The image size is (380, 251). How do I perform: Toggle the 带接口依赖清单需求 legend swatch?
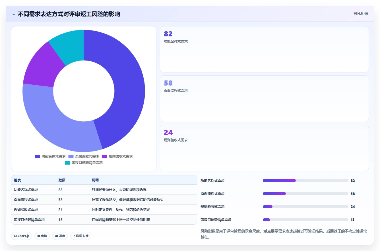point(67,163)
